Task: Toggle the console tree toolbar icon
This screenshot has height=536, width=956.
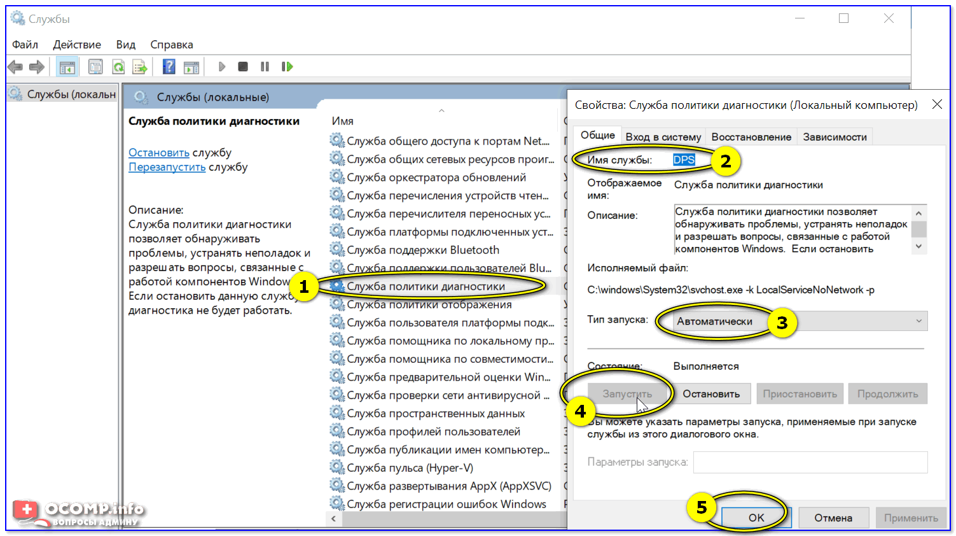Action: pos(67,67)
